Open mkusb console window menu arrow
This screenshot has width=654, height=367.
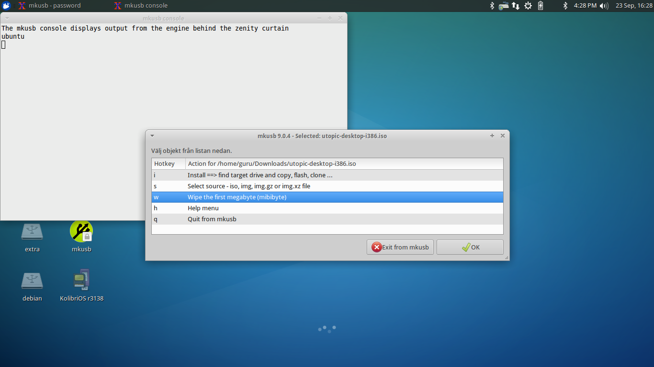click(7, 18)
